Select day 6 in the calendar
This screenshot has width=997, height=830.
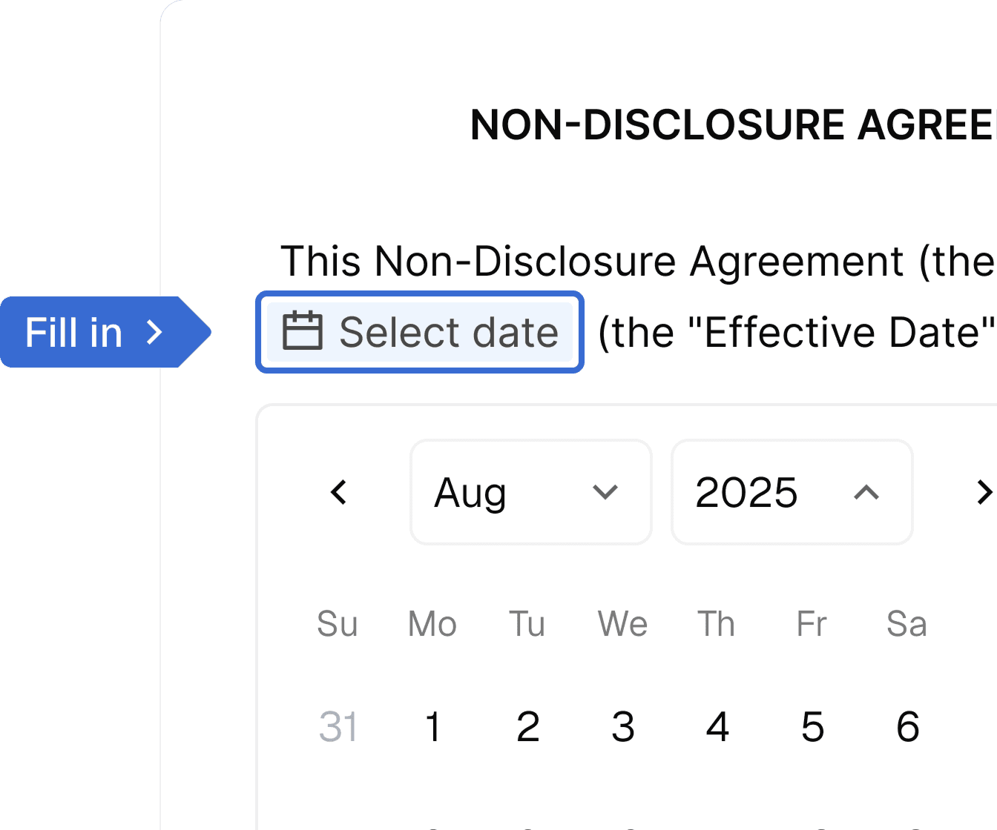click(907, 726)
